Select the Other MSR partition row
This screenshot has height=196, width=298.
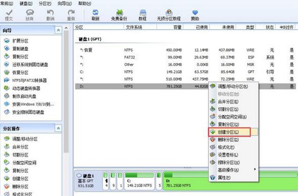185,65
